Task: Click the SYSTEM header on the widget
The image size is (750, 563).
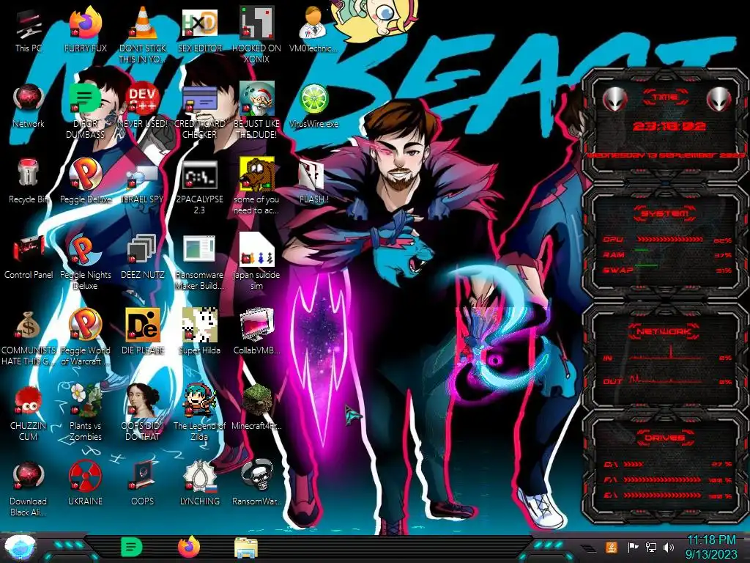Action: 665,213
